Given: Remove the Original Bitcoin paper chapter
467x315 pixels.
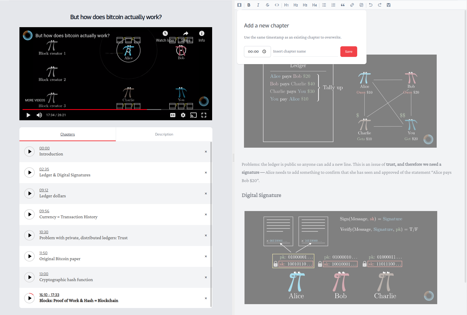Looking at the screenshot, I should point(206,256).
